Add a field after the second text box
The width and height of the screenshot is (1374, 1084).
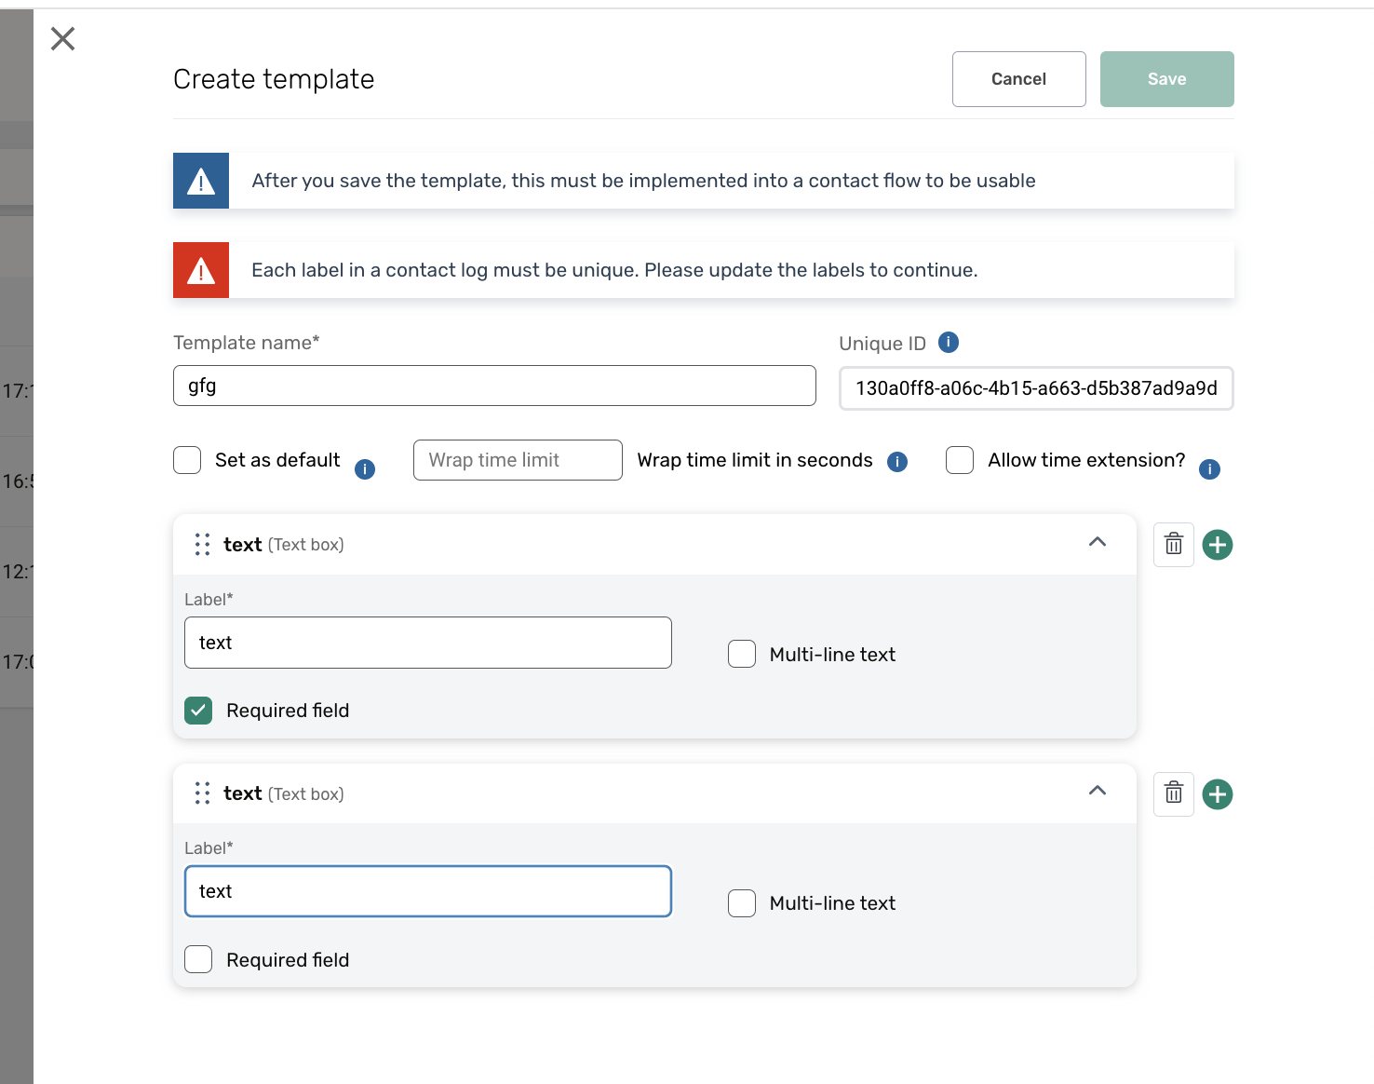point(1217,794)
